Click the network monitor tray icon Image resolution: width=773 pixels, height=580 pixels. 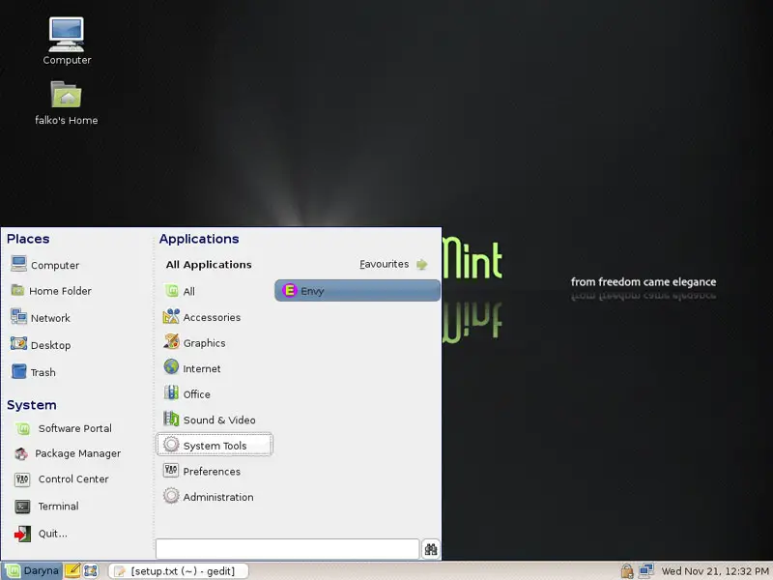[x=645, y=571]
